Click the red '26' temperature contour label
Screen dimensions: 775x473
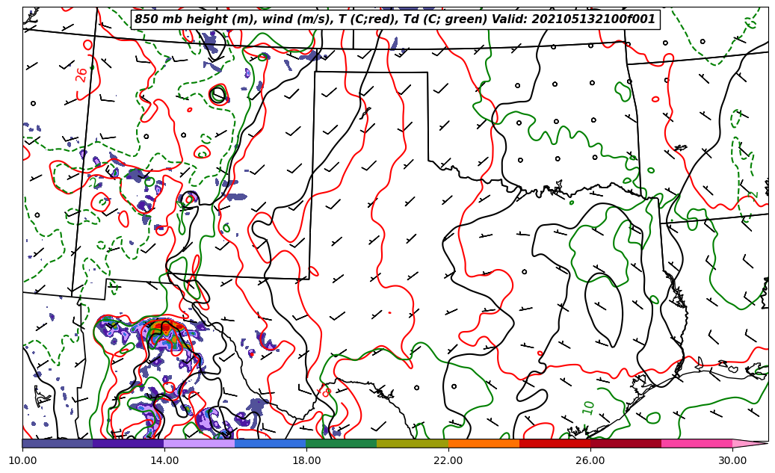pyautogui.click(x=81, y=75)
